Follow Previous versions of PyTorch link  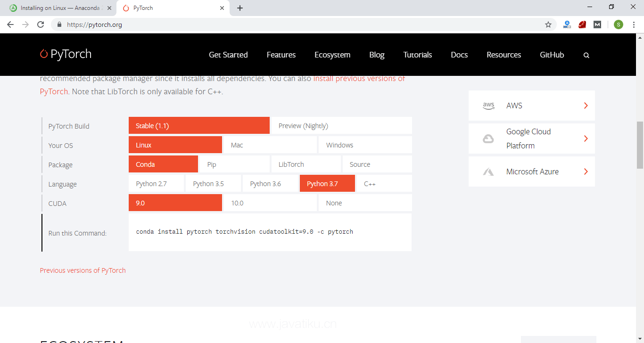pyautogui.click(x=83, y=270)
